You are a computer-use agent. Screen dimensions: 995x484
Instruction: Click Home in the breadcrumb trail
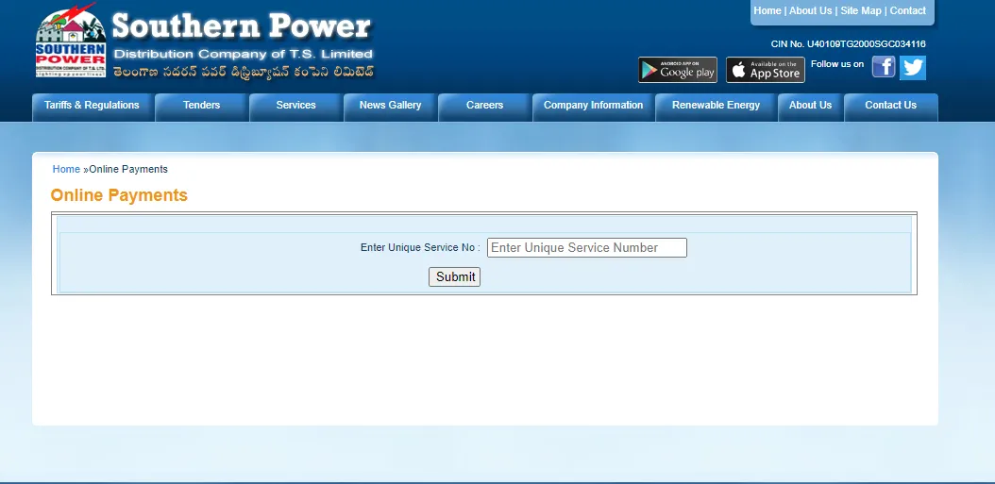(66, 170)
